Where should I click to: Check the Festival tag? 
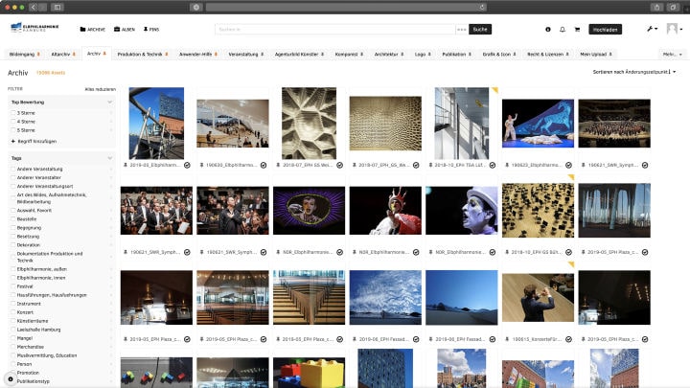click(13, 286)
